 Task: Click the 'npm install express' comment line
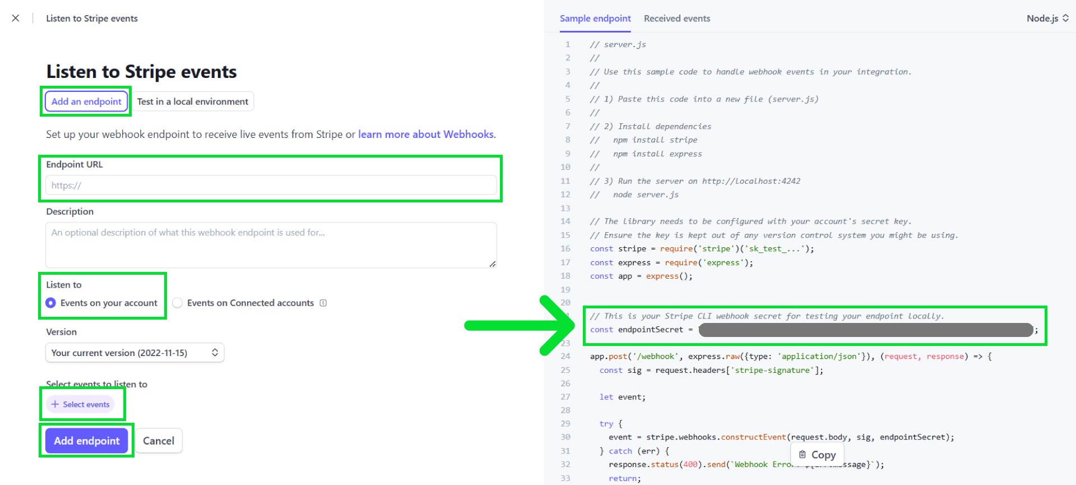(646, 154)
